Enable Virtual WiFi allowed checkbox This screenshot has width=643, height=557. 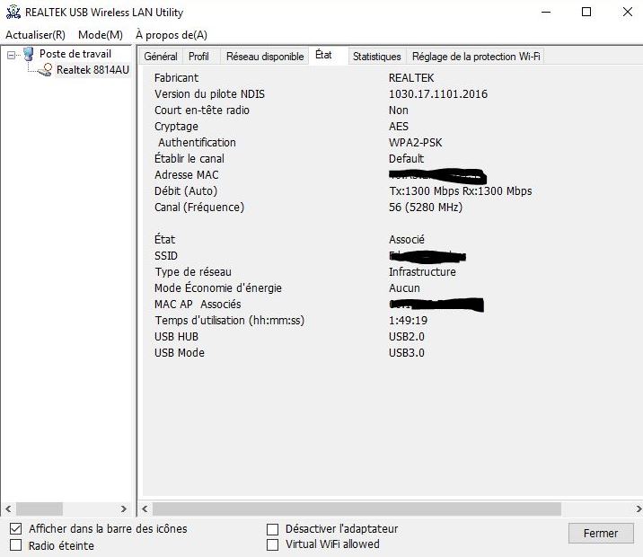click(272, 544)
